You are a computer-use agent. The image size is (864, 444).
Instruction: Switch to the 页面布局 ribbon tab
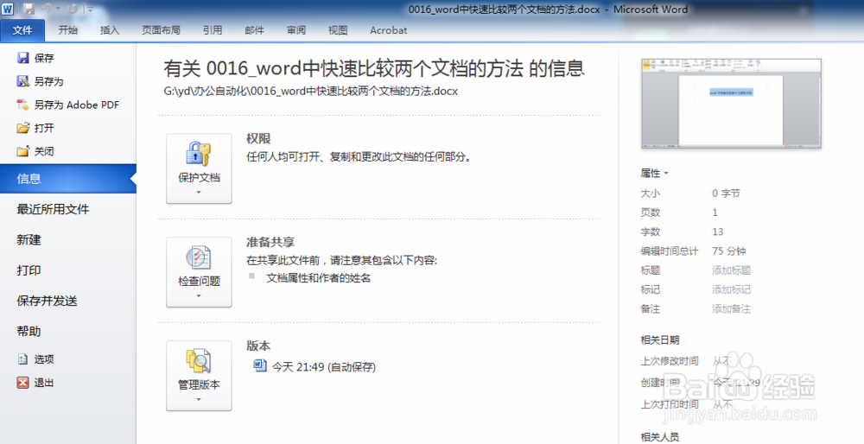161,30
